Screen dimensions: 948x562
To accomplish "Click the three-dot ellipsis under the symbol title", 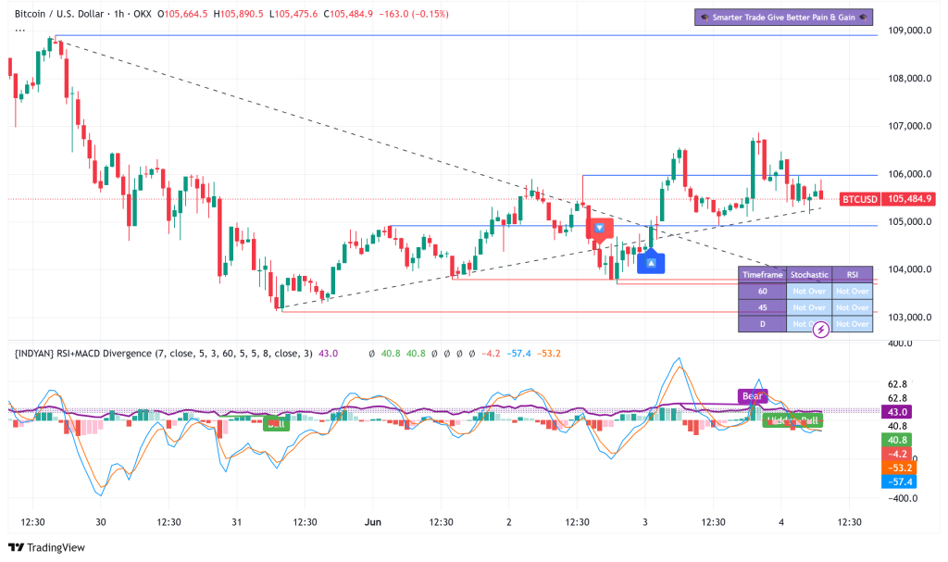I will [20, 30].
